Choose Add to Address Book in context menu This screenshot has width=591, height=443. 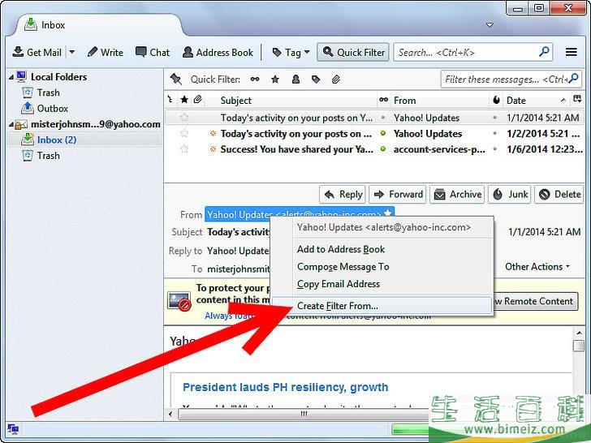tap(341, 249)
